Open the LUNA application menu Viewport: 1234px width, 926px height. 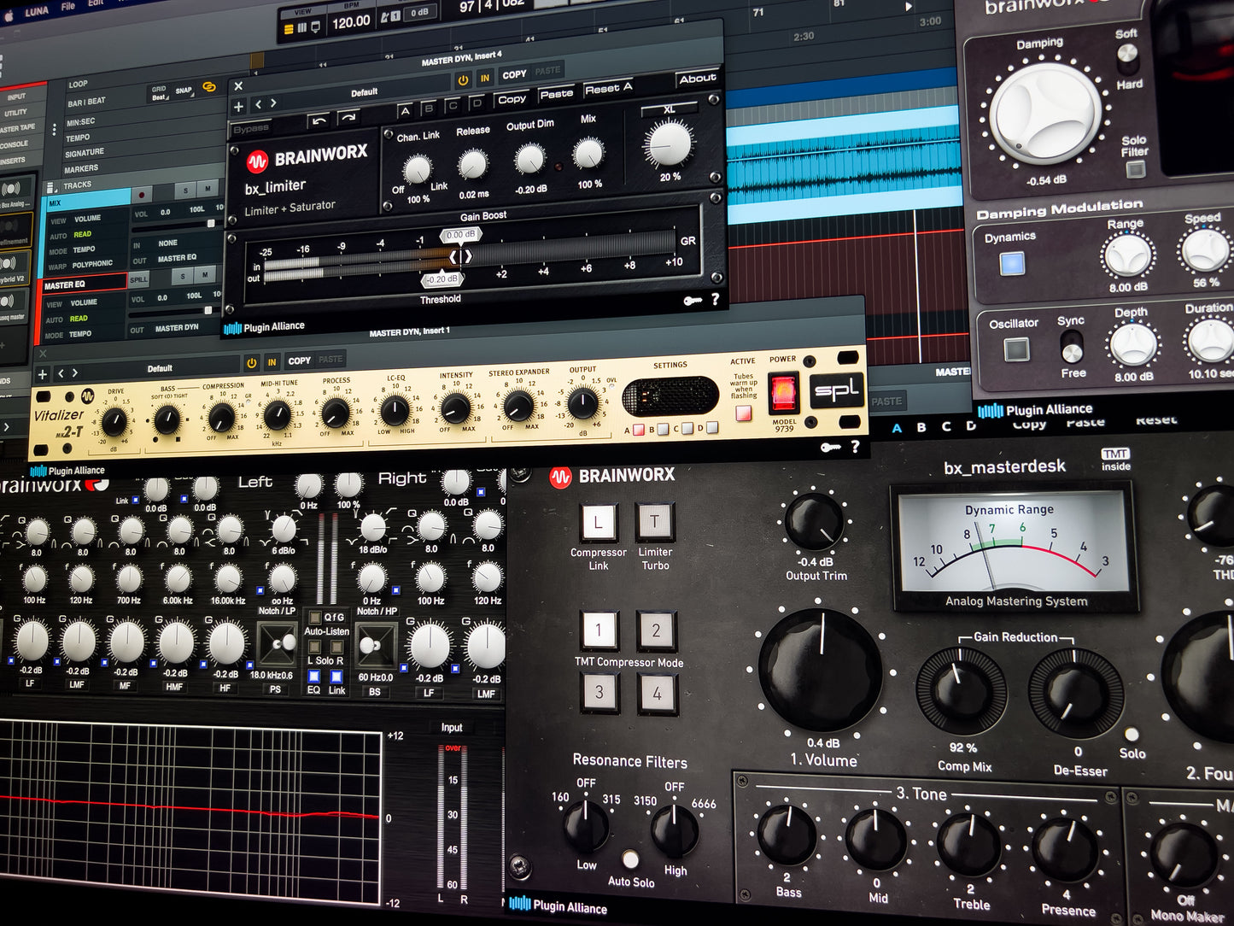tap(37, 12)
